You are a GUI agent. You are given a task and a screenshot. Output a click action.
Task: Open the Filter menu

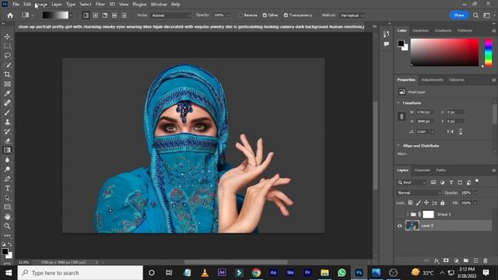[100, 5]
